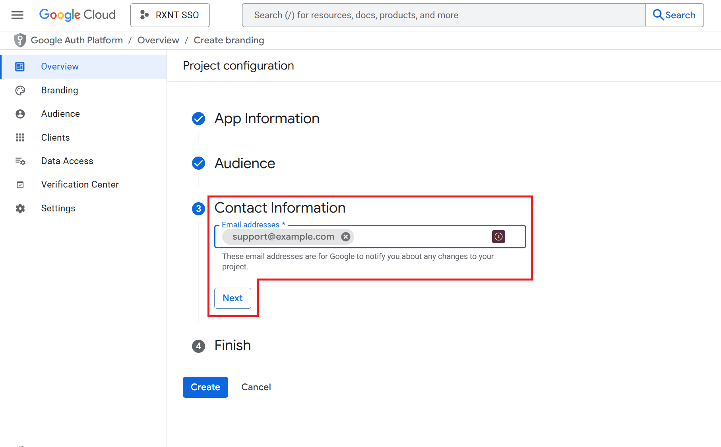Remove the support@example.com email chip
721x447 pixels.
[x=345, y=236]
